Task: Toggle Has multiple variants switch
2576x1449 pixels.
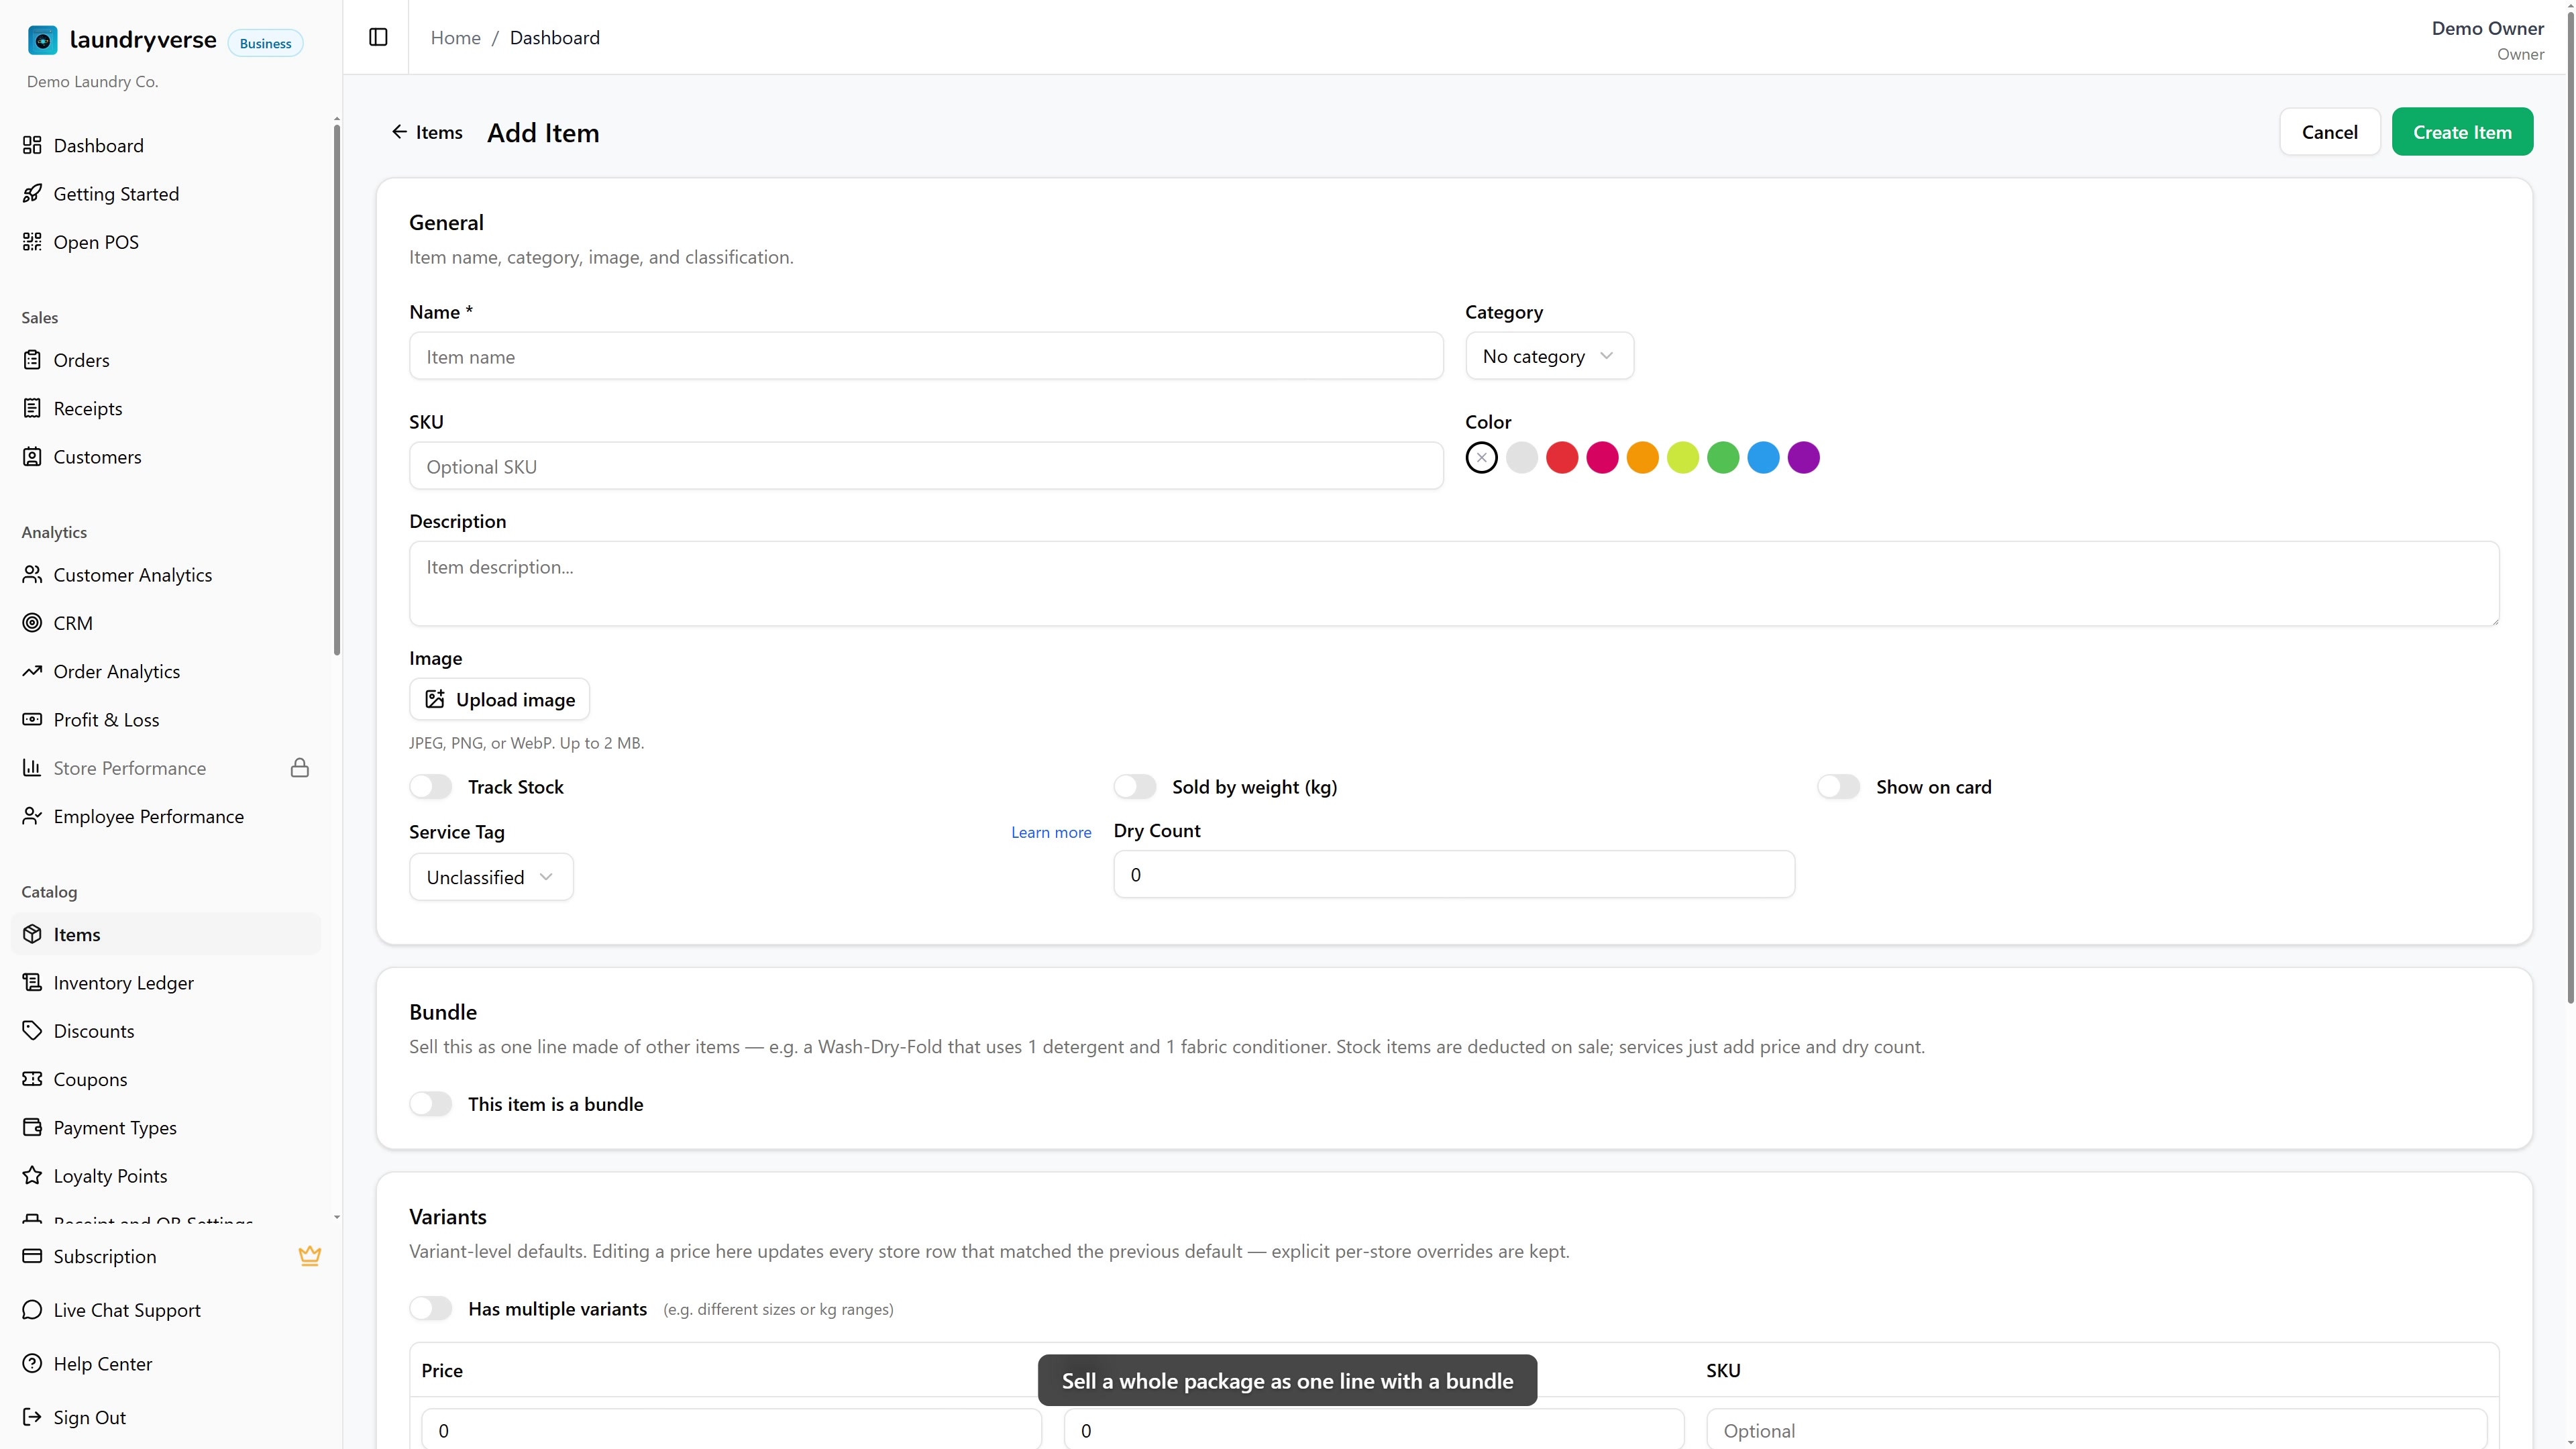Action: 431,1309
